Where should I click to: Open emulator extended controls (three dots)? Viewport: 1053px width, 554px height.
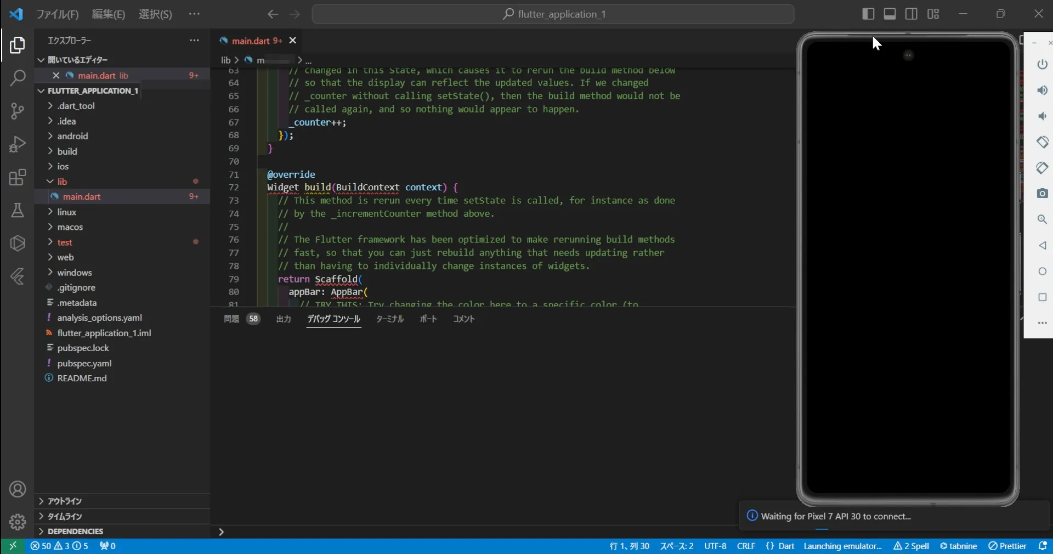pos(1043,323)
